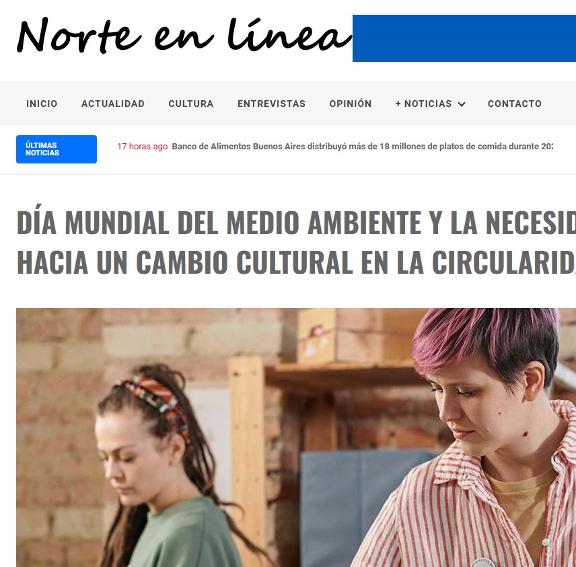The image size is (576, 567).
Task: Open the INICIO menu item
Action: coord(42,104)
